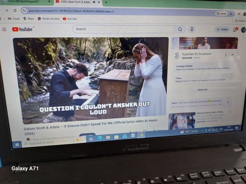The height and width of the screenshot is (184, 246).
Task: Open the YouTube hamburger guide menu
Action: click(x=4, y=29)
